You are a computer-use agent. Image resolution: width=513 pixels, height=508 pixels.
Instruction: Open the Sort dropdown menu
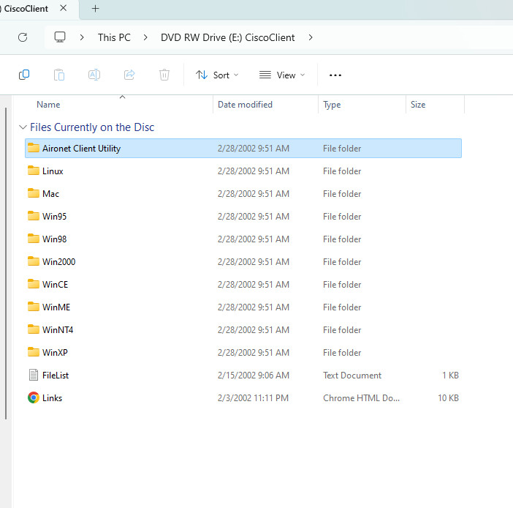[217, 75]
